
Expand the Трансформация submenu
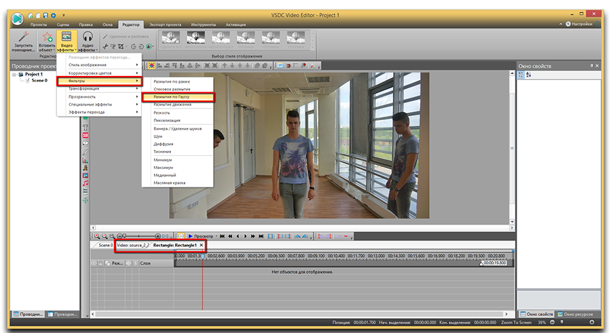[99, 89]
